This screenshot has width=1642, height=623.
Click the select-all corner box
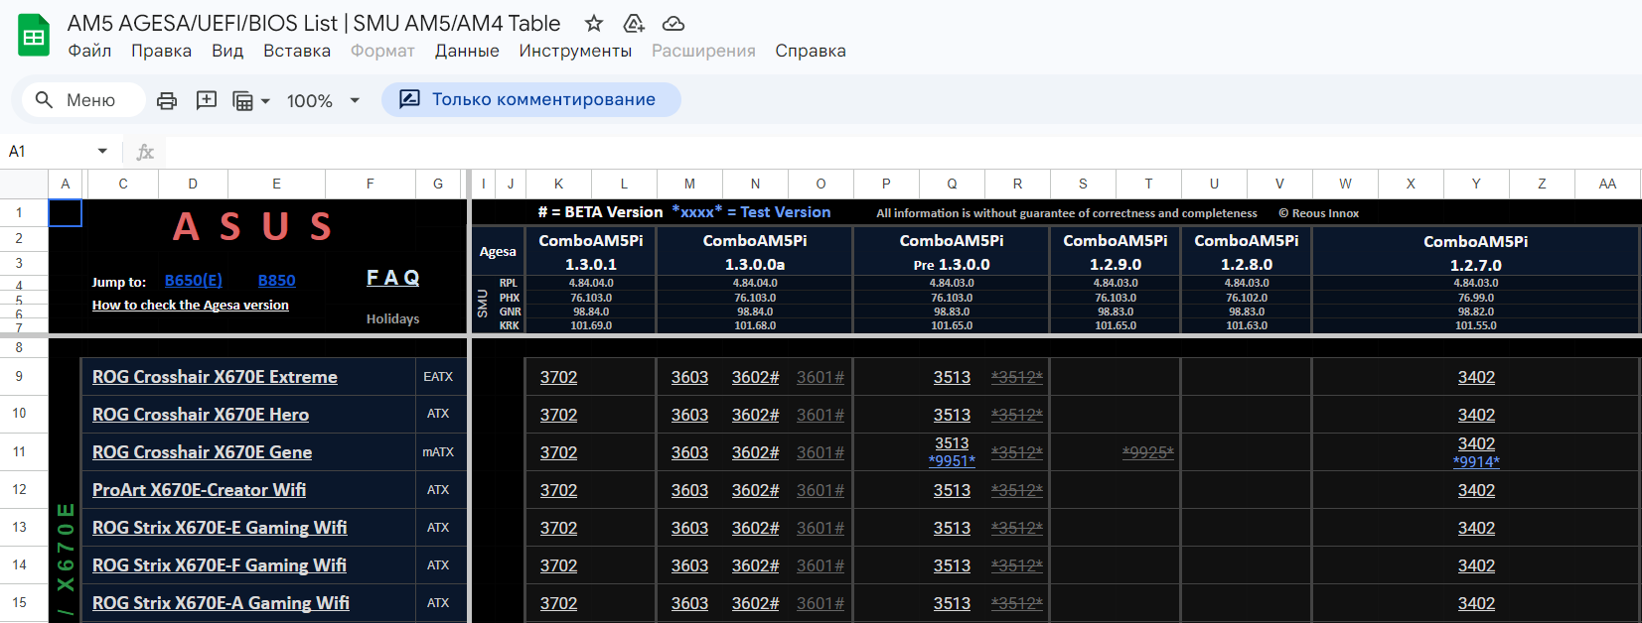point(24,184)
